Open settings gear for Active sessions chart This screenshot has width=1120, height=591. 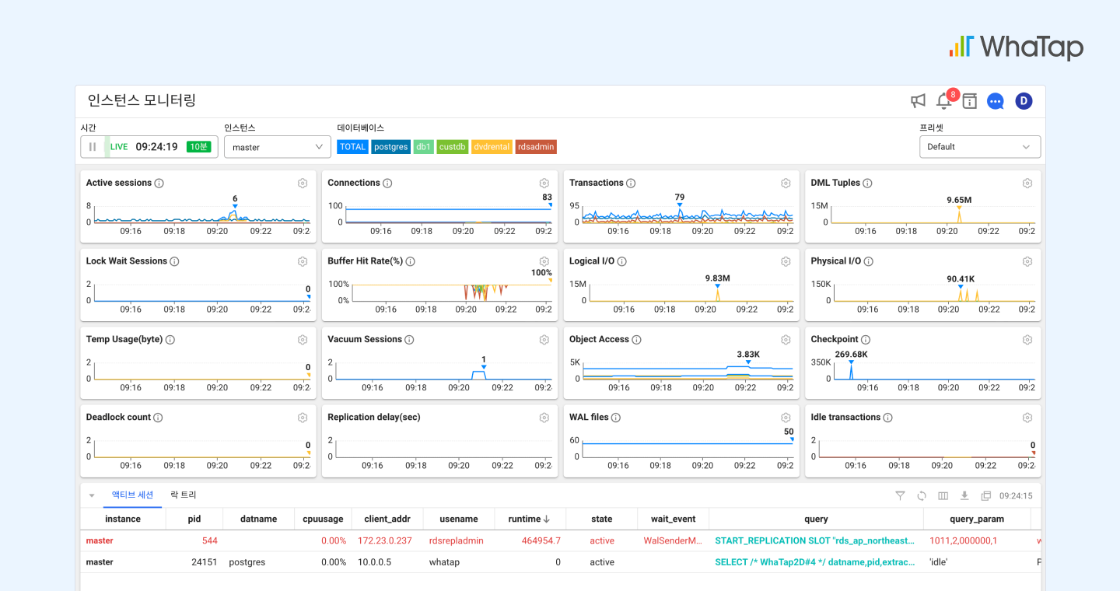point(303,184)
